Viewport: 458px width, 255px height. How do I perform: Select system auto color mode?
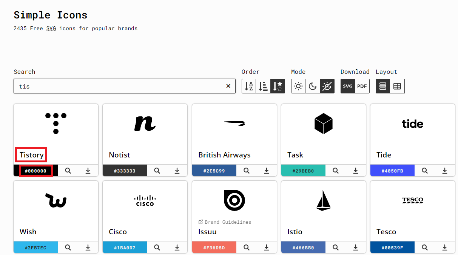[327, 86]
